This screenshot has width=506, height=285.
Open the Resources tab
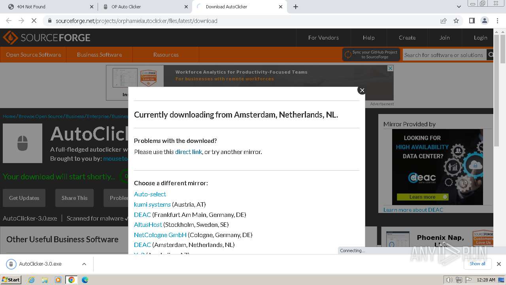pyautogui.click(x=166, y=55)
